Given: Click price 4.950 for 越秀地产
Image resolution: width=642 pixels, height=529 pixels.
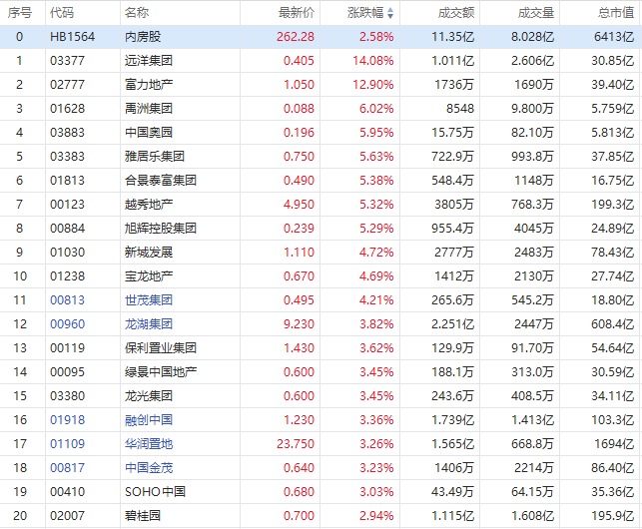Looking at the screenshot, I should tap(299, 205).
